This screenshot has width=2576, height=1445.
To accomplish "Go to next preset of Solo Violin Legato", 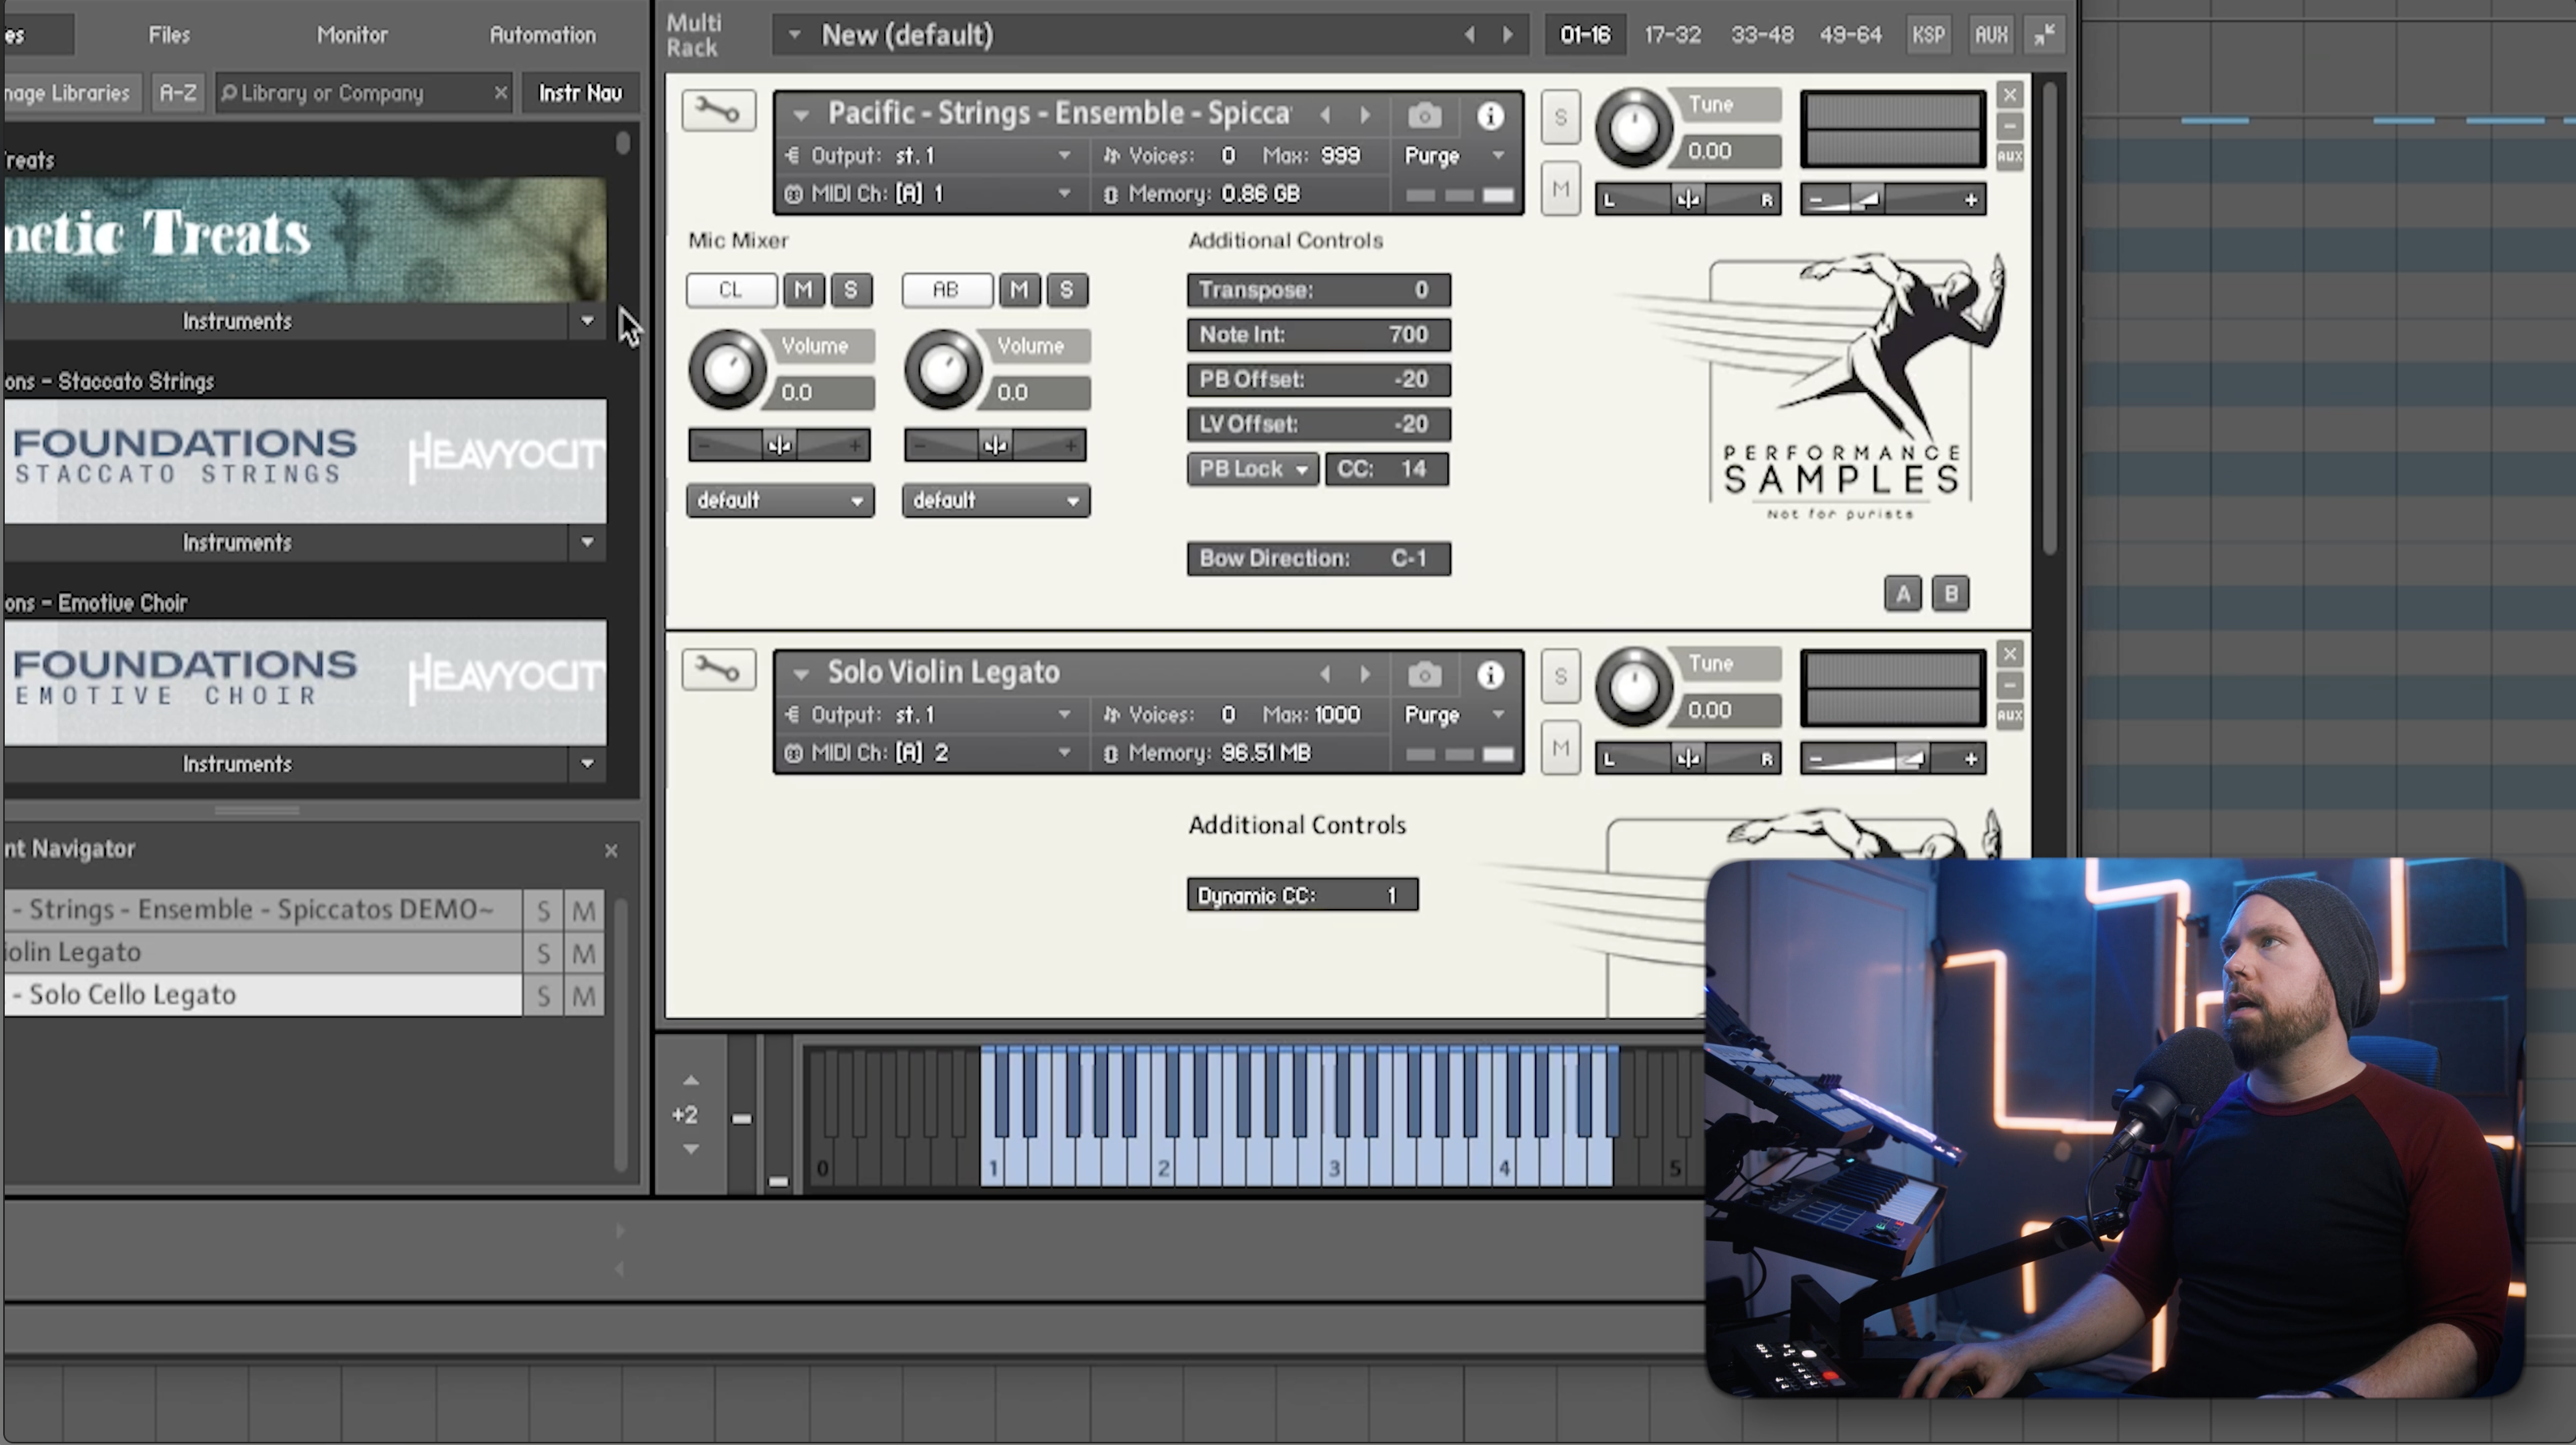I will point(1365,674).
